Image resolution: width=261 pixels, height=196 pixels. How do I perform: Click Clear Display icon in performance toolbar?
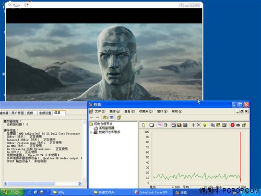tap(151, 125)
